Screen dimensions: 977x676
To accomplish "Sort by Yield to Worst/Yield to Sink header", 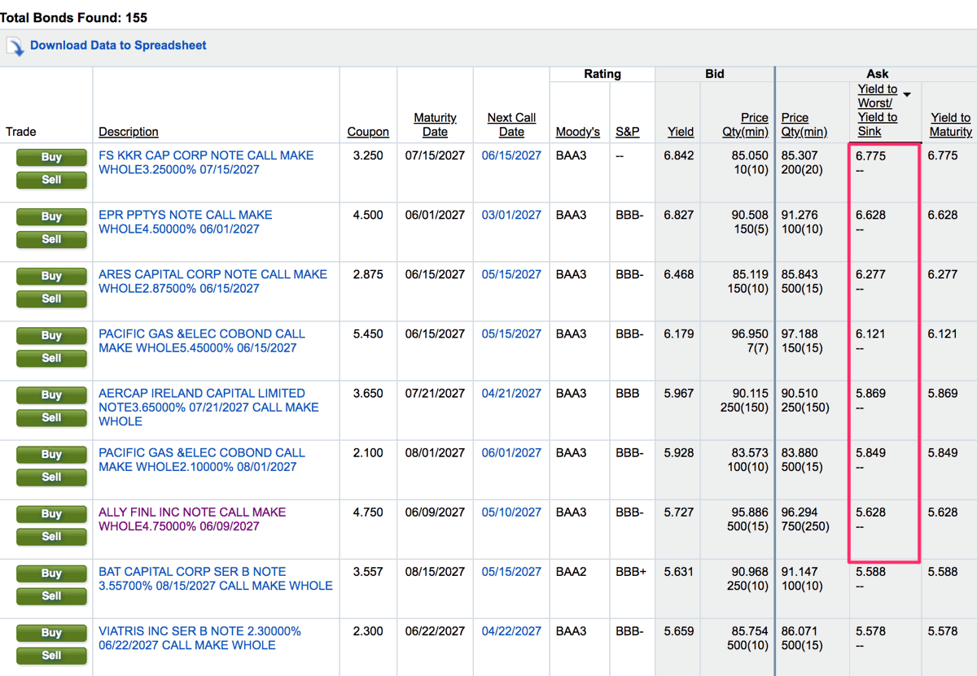I will (878, 110).
